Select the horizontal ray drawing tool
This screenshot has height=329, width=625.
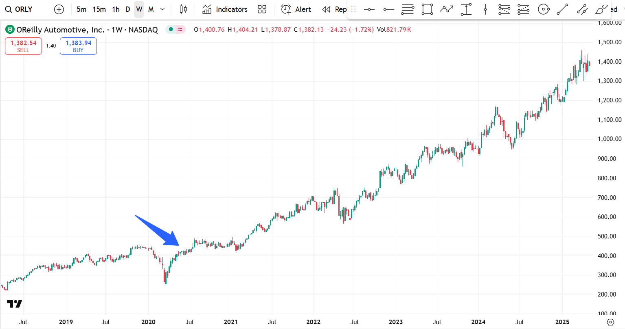[x=389, y=9]
